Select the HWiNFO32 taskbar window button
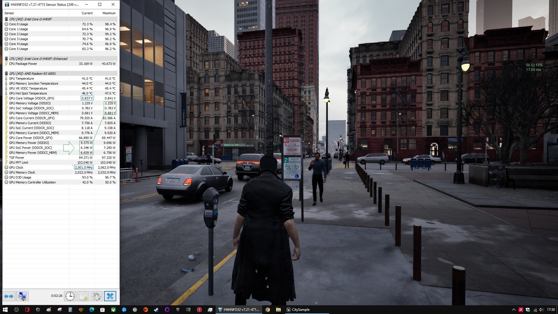The width and height of the screenshot is (558, 314). 239,310
